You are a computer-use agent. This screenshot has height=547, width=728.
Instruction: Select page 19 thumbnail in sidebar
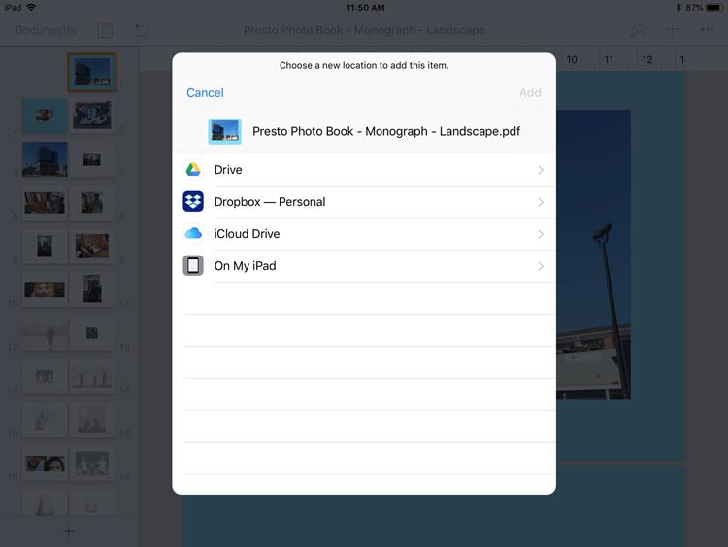pos(92,463)
